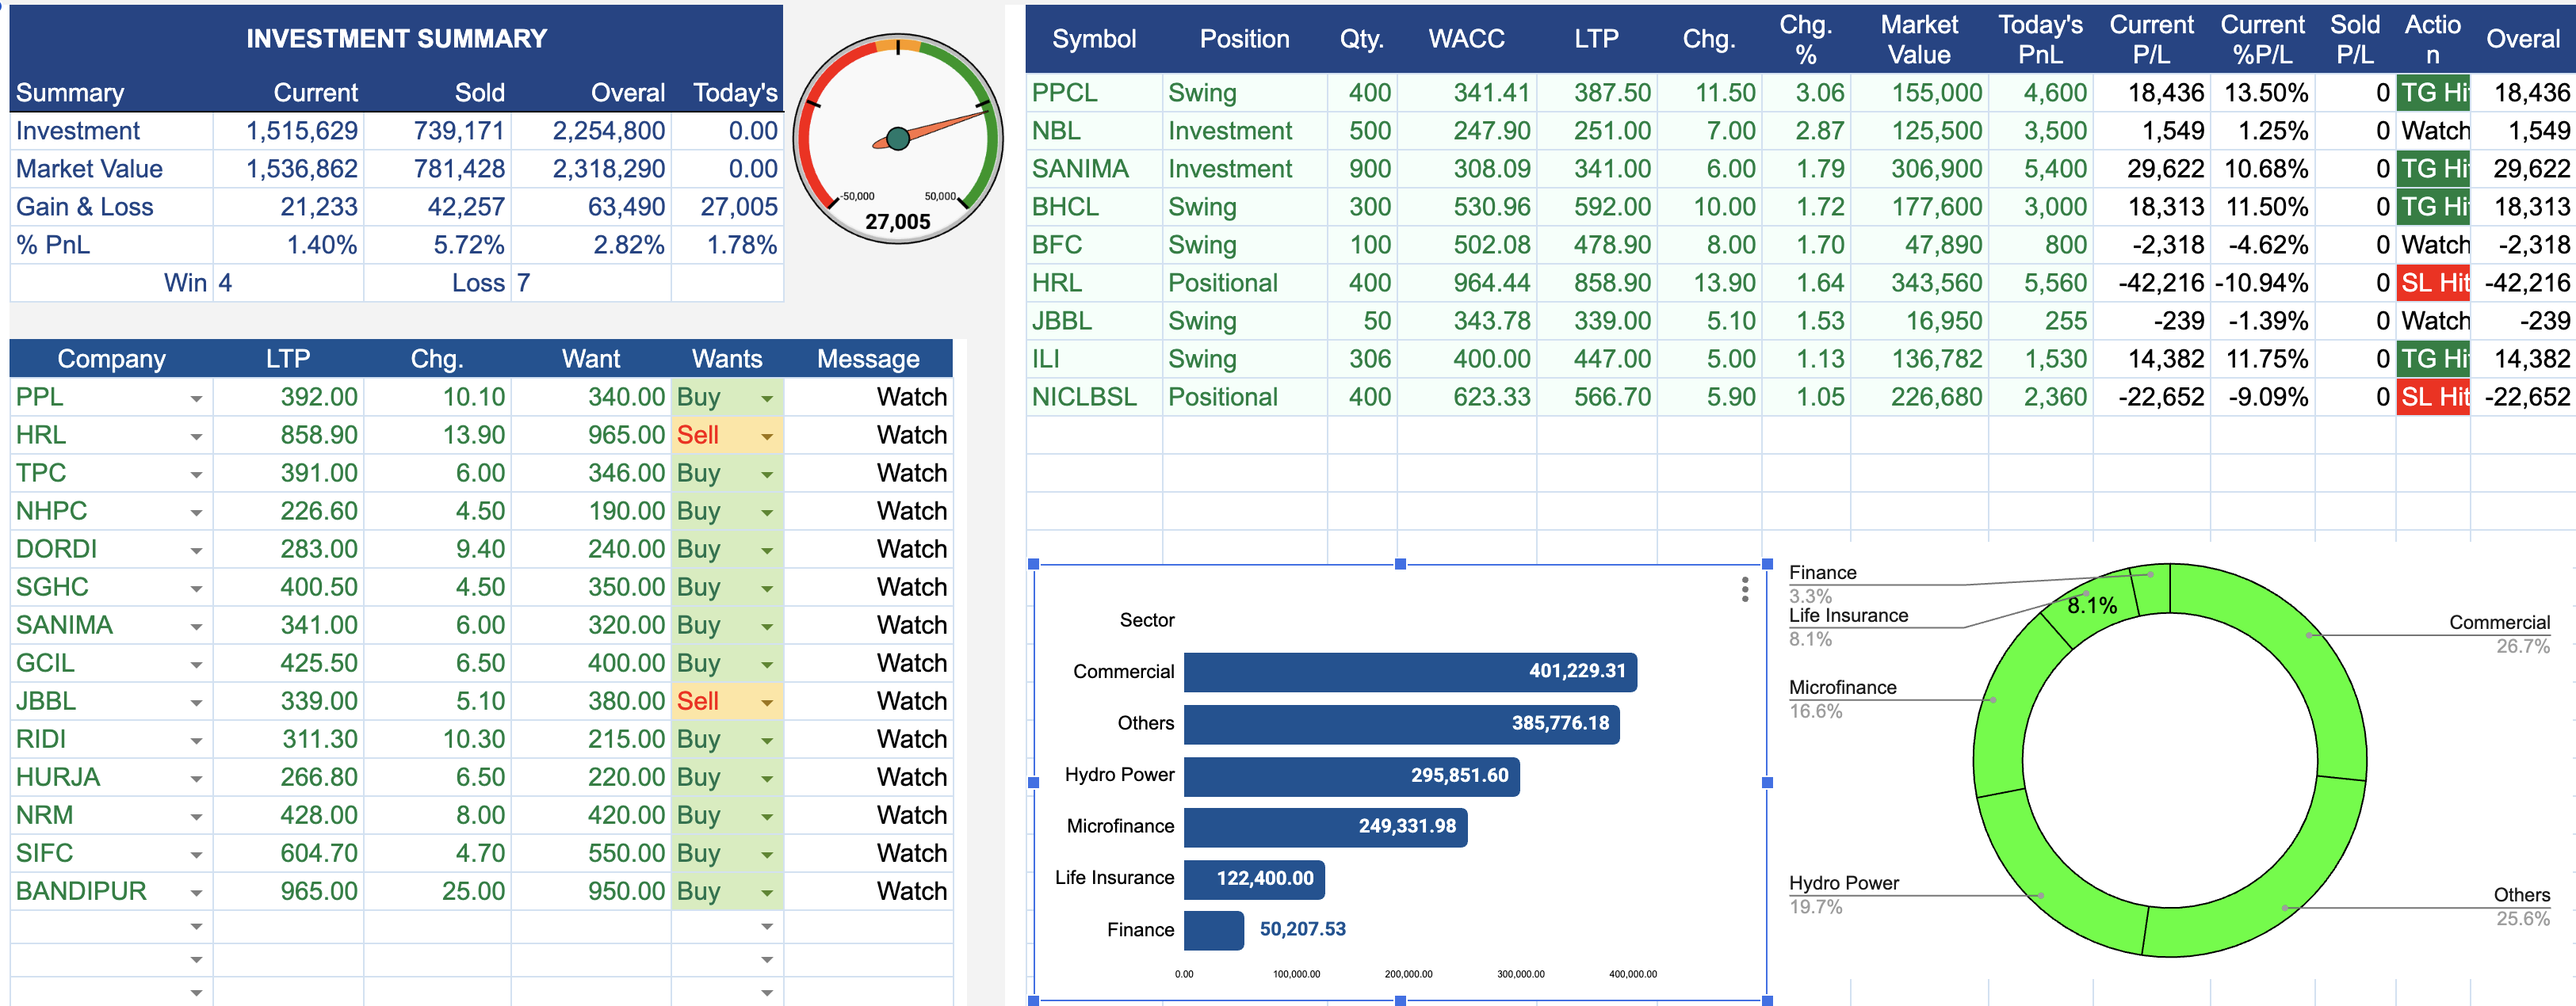
Task: Click the Win count cell showing 4
Action: (x=288, y=283)
